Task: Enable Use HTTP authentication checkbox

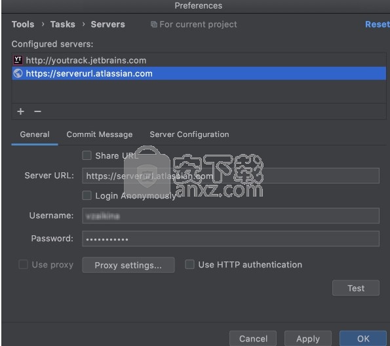Action: click(189, 264)
